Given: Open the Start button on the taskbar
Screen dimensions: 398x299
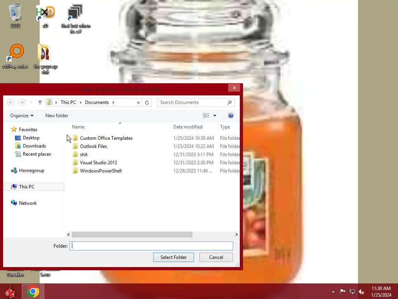Looking at the screenshot, I should click(x=10, y=292).
